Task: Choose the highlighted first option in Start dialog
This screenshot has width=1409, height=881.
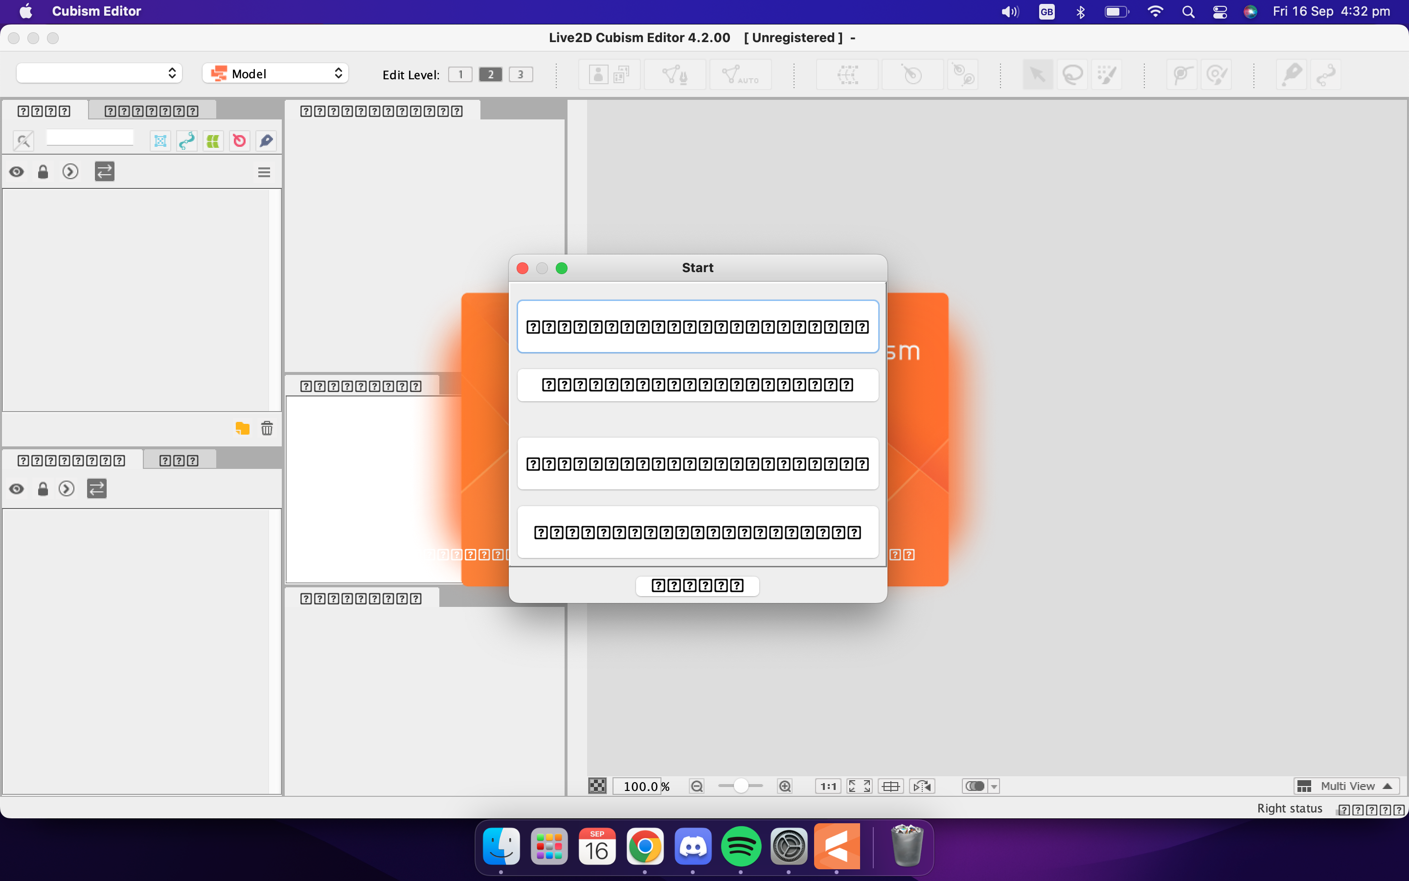Action: click(x=698, y=327)
